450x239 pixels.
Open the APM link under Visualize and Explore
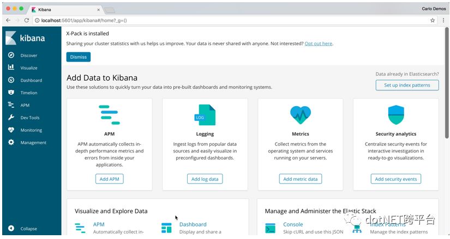click(99, 224)
